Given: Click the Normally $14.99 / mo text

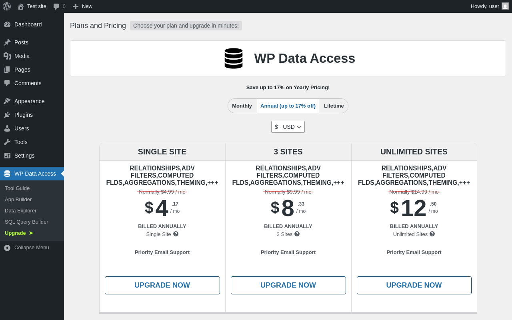Looking at the screenshot, I should (414, 192).
